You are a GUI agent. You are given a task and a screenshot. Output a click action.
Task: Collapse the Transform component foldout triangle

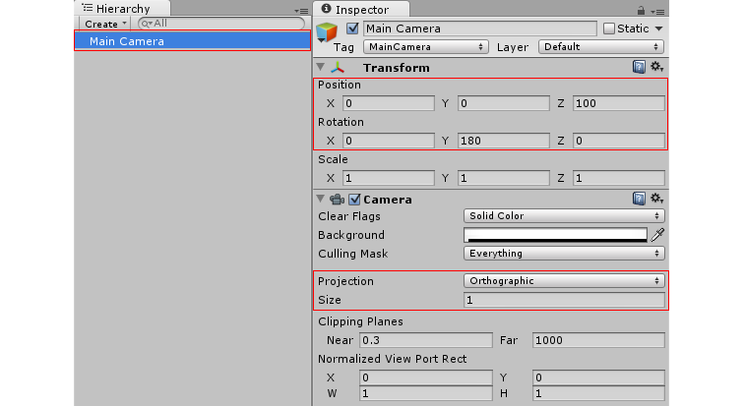321,67
